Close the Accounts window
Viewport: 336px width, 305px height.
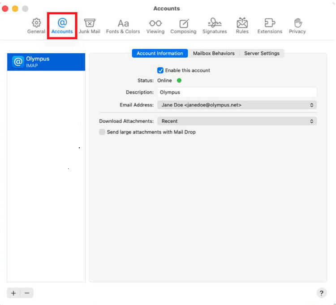(5, 9)
